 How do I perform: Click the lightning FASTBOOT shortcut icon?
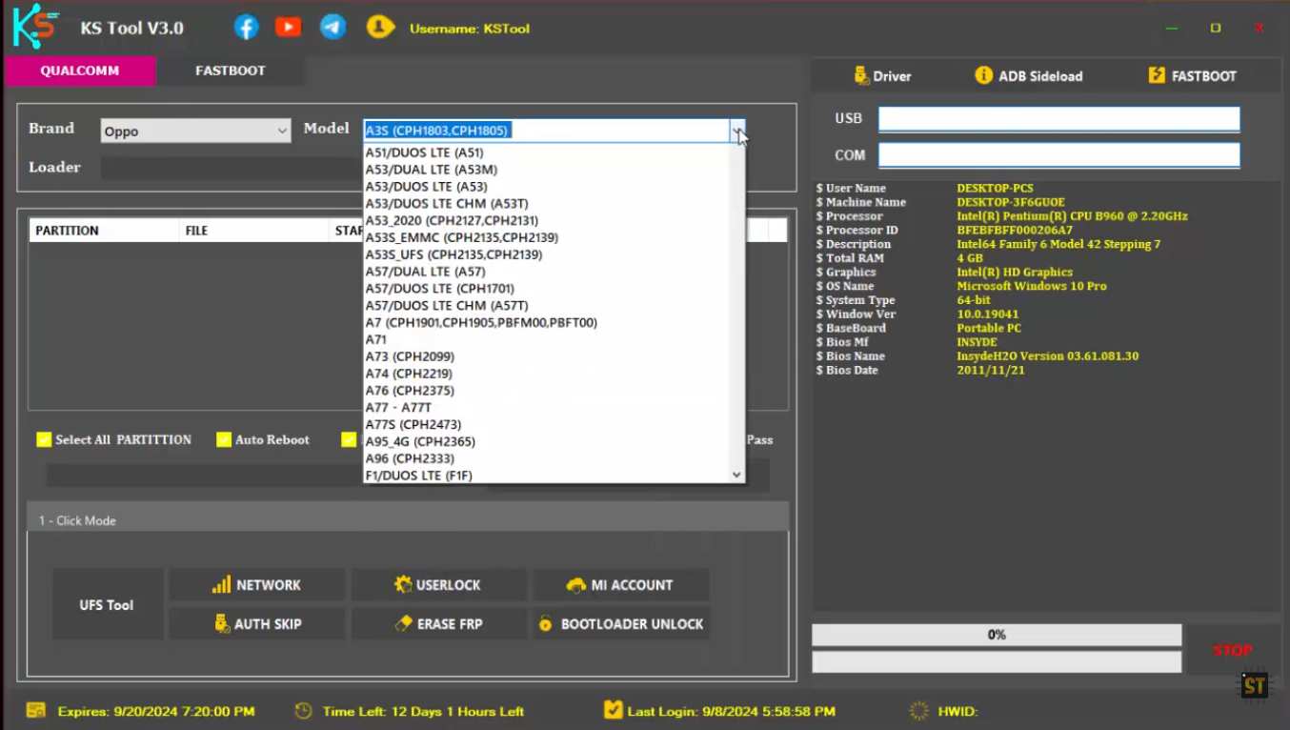[x=1157, y=75]
